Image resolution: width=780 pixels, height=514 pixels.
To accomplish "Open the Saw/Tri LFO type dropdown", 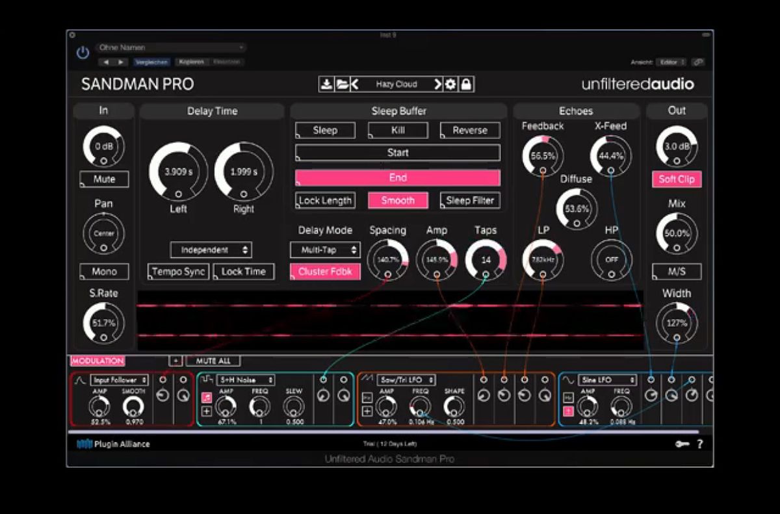I will tap(406, 379).
